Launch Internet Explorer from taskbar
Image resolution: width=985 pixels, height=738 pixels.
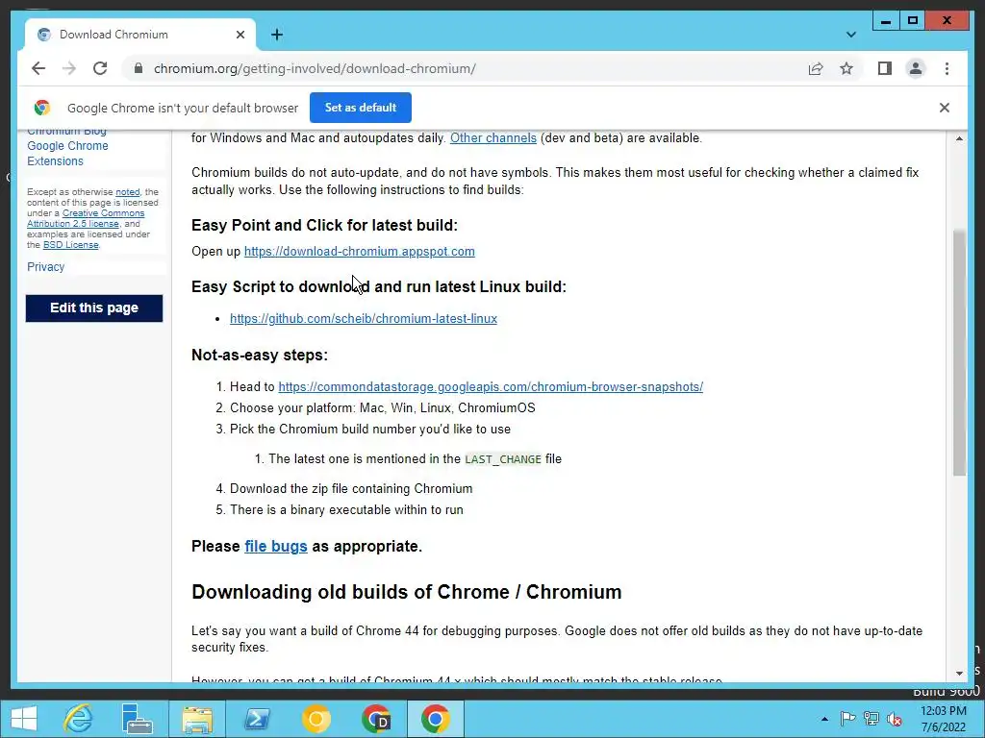(x=79, y=719)
